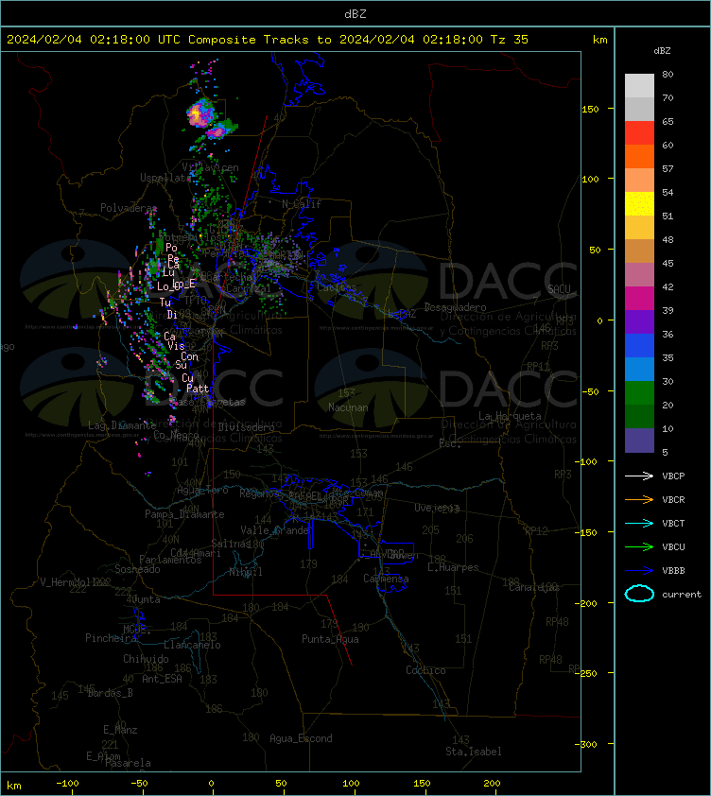Click the white 'Con' station label
The height and width of the screenshot is (796, 711).
coord(189,356)
